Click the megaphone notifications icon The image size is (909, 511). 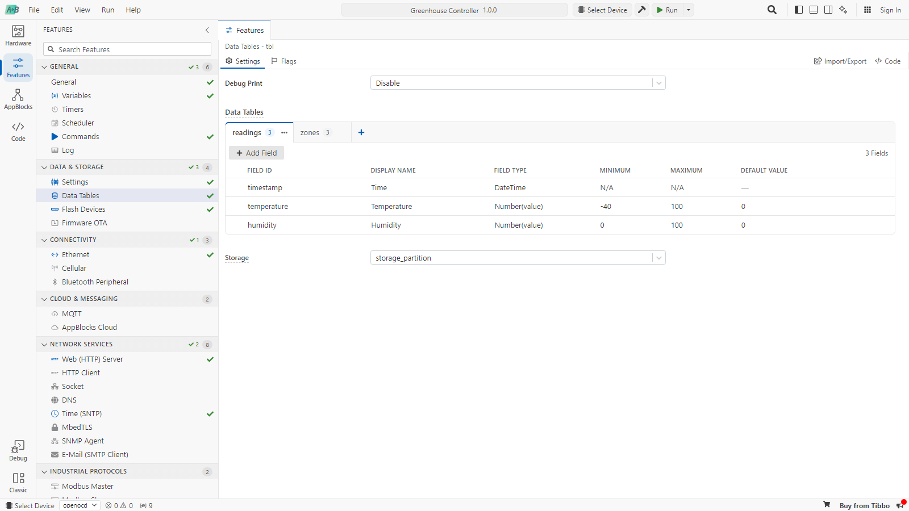click(x=900, y=505)
